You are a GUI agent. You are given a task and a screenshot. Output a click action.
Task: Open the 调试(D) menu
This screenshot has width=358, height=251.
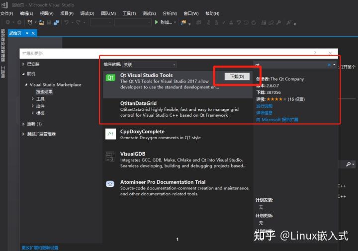pyautogui.click(x=87, y=13)
